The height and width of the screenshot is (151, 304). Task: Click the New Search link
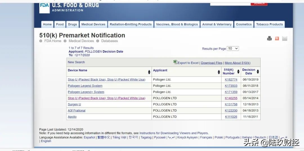click(76, 62)
